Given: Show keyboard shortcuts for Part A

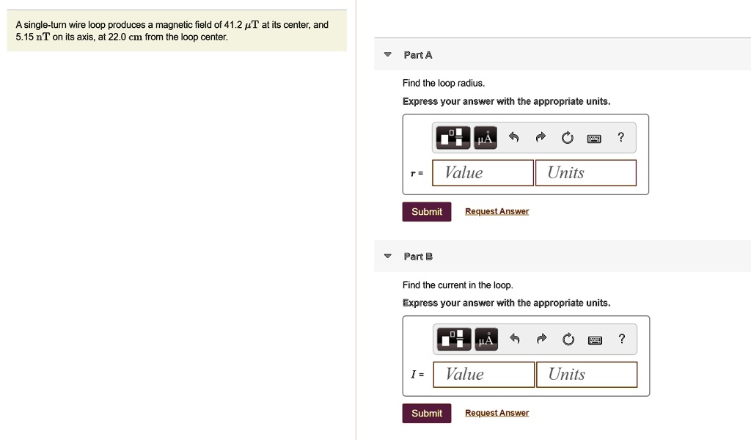Looking at the screenshot, I should (594, 137).
